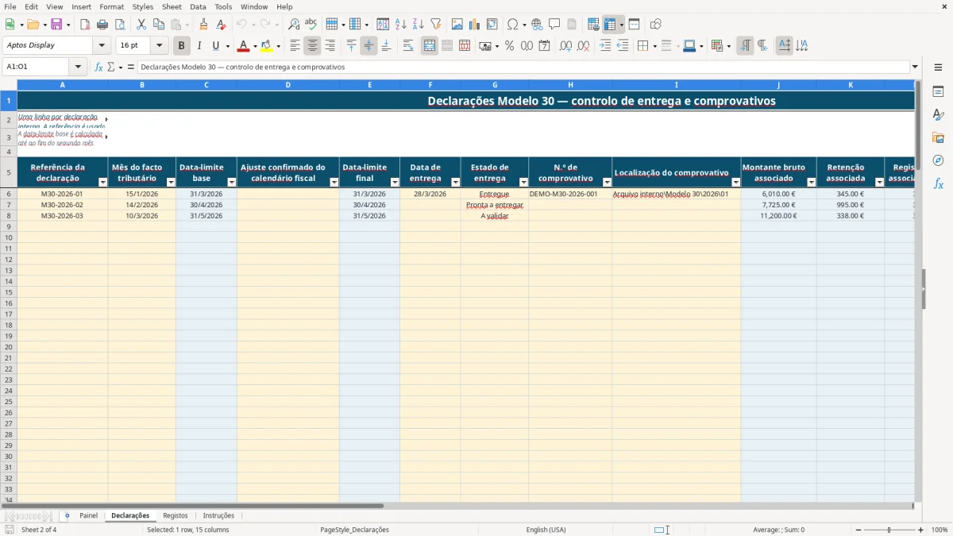Click the 100% zoom level in status bar
The height and width of the screenshot is (536, 953).
click(x=939, y=530)
